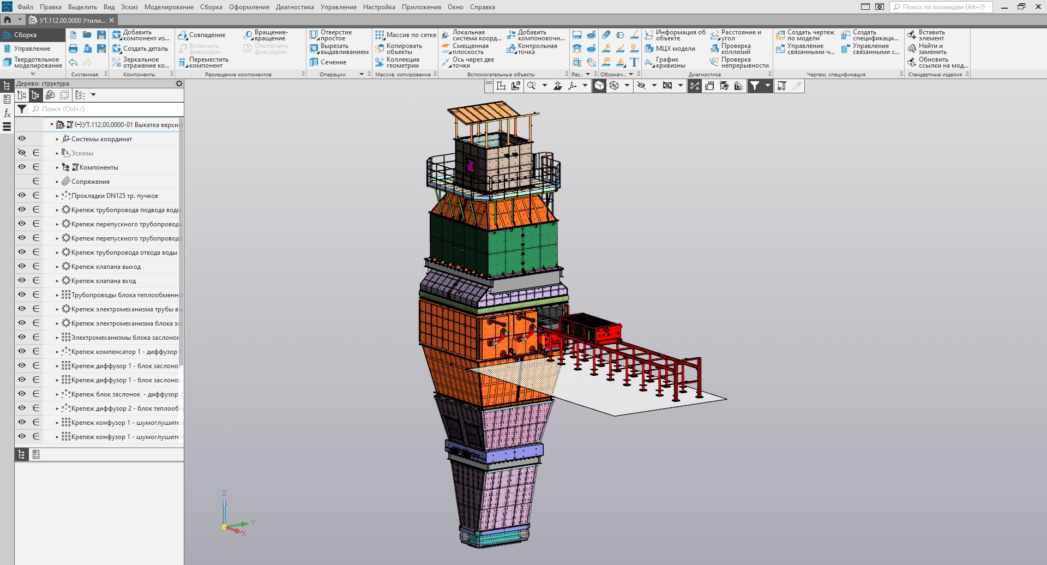The width and height of the screenshot is (1047, 565).
Task: Click the Print icon in System panel
Action: 73,49
